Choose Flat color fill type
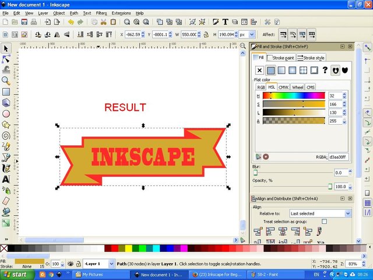The height and width of the screenshot is (280, 373). coord(270,70)
